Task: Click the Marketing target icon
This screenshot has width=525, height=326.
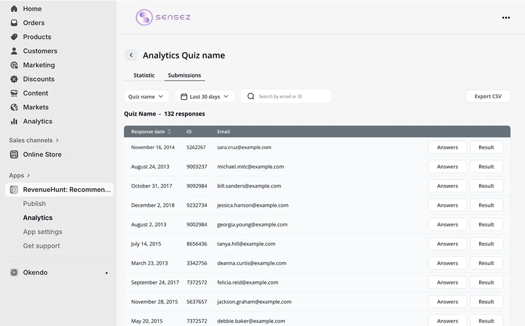Action: pyautogui.click(x=14, y=65)
